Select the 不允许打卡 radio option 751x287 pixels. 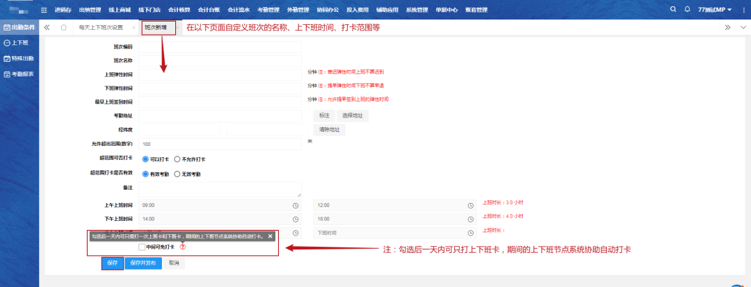pyautogui.click(x=177, y=158)
